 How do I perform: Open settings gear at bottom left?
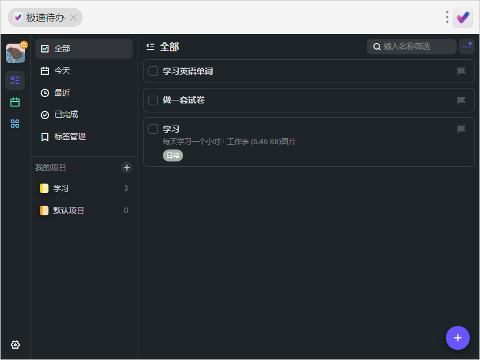(x=15, y=344)
